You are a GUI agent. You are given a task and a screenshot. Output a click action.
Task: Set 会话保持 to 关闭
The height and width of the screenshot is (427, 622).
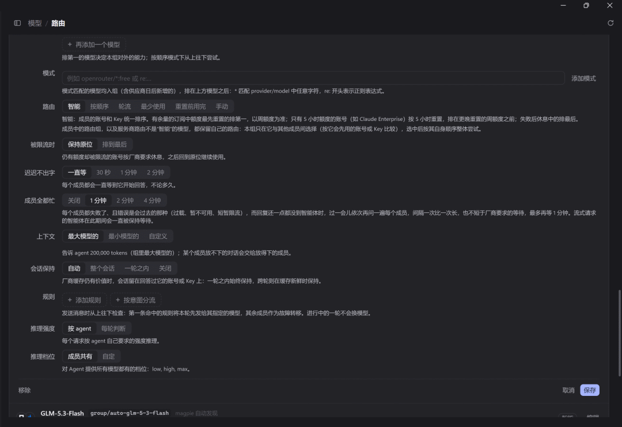[165, 268]
